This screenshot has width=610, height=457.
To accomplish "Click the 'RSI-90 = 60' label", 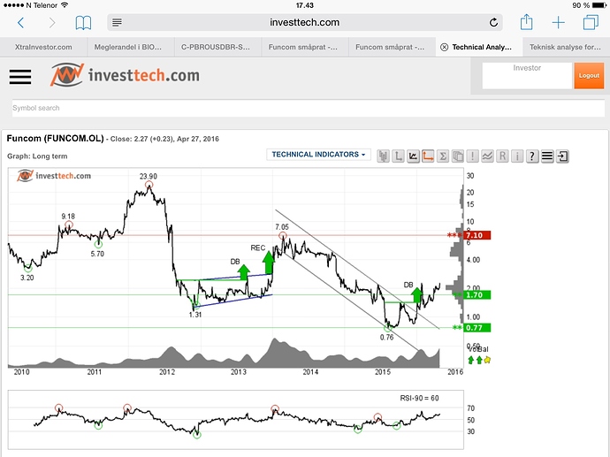I will point(419,399).
